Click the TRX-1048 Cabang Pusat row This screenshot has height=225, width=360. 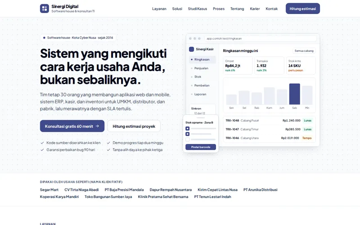pos(269,121)
